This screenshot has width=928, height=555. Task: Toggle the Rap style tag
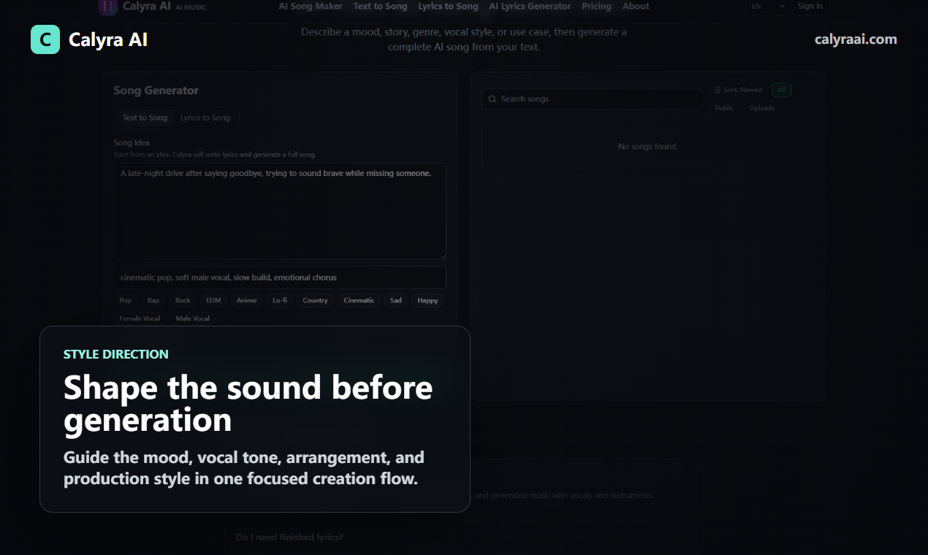pos(153,300)
